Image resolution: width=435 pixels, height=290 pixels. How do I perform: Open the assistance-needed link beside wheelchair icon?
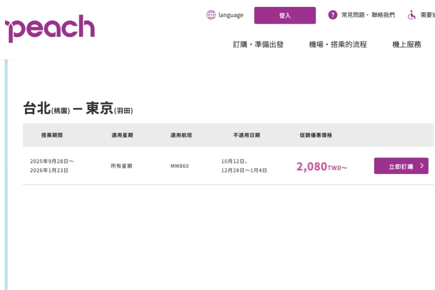click(x=427, y=15)
